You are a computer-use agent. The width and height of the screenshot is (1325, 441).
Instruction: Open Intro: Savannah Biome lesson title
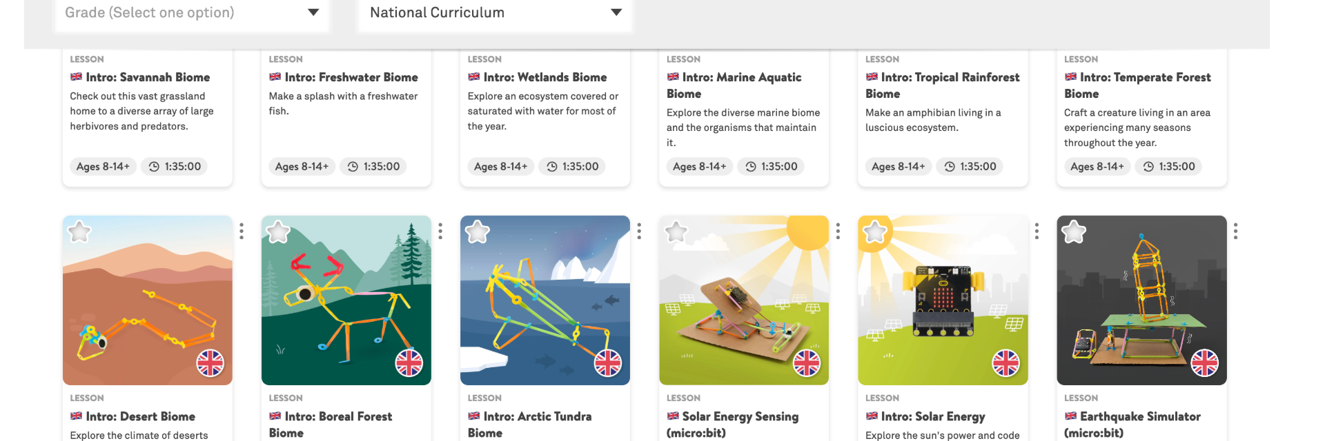(x=148, y=77)
